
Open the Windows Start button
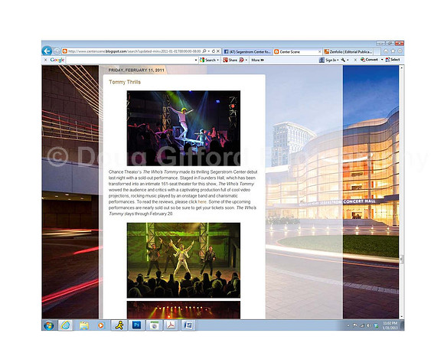49,325
